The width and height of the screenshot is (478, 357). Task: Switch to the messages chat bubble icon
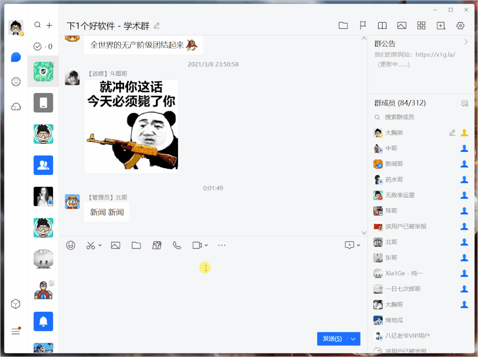(16, 57)
